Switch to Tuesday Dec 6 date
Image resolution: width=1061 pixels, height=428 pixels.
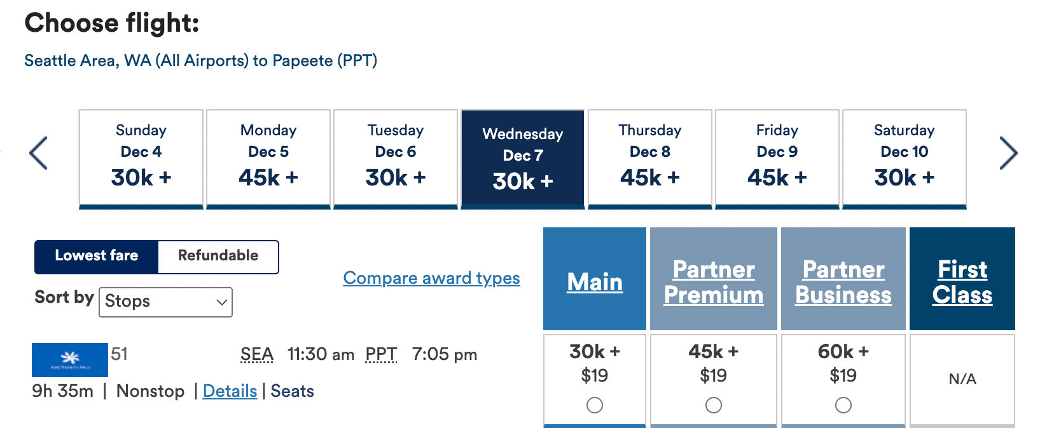[x=396, y=158]
